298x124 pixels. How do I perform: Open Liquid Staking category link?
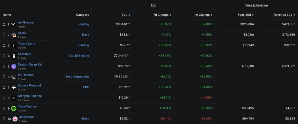[x=79, y=56]
